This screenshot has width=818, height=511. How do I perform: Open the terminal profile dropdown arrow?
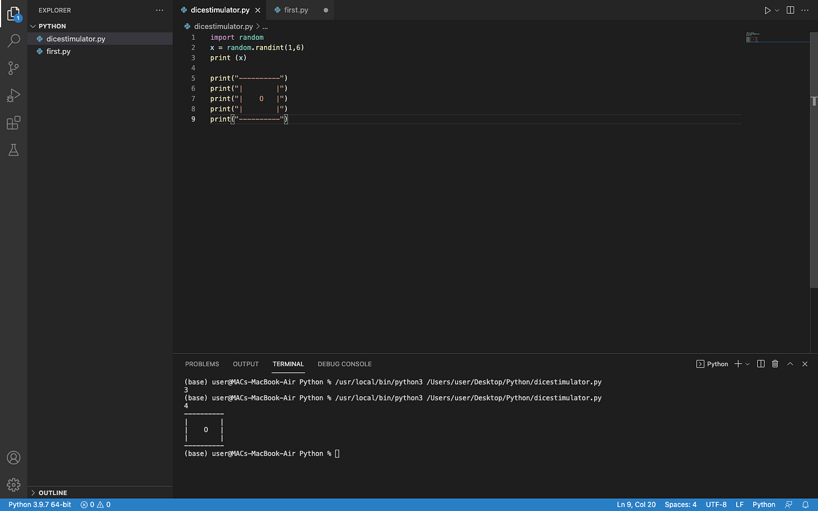point(746,363)
